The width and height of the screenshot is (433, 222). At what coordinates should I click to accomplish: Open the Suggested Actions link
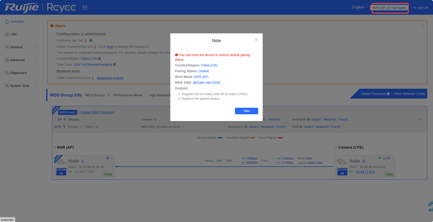(110, 78)
